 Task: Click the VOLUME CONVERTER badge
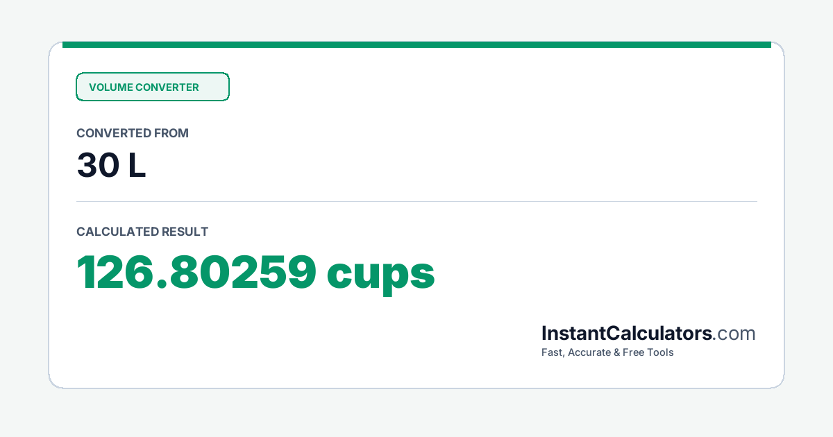coord(153,87)
